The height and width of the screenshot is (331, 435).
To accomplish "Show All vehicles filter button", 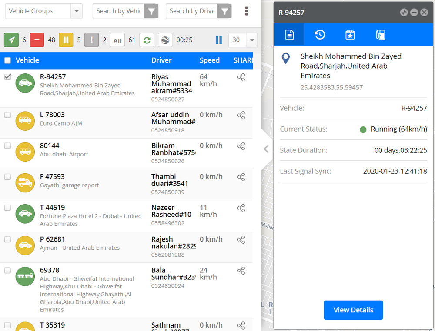I will tap(117, 40).
